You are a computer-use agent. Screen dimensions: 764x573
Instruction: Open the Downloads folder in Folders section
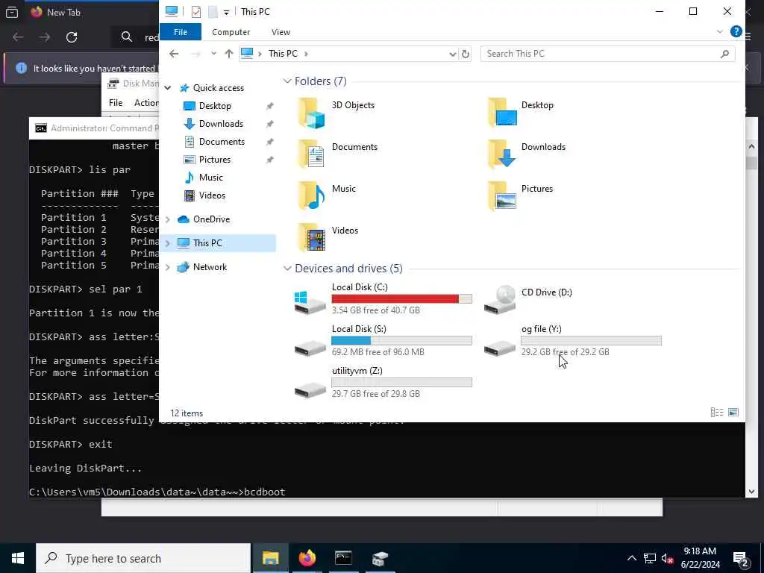click(526, 154)
